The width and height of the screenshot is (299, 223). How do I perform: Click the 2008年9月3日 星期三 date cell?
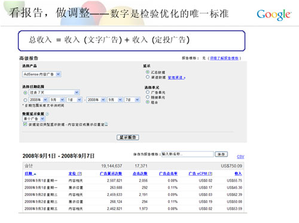point(41,209)
